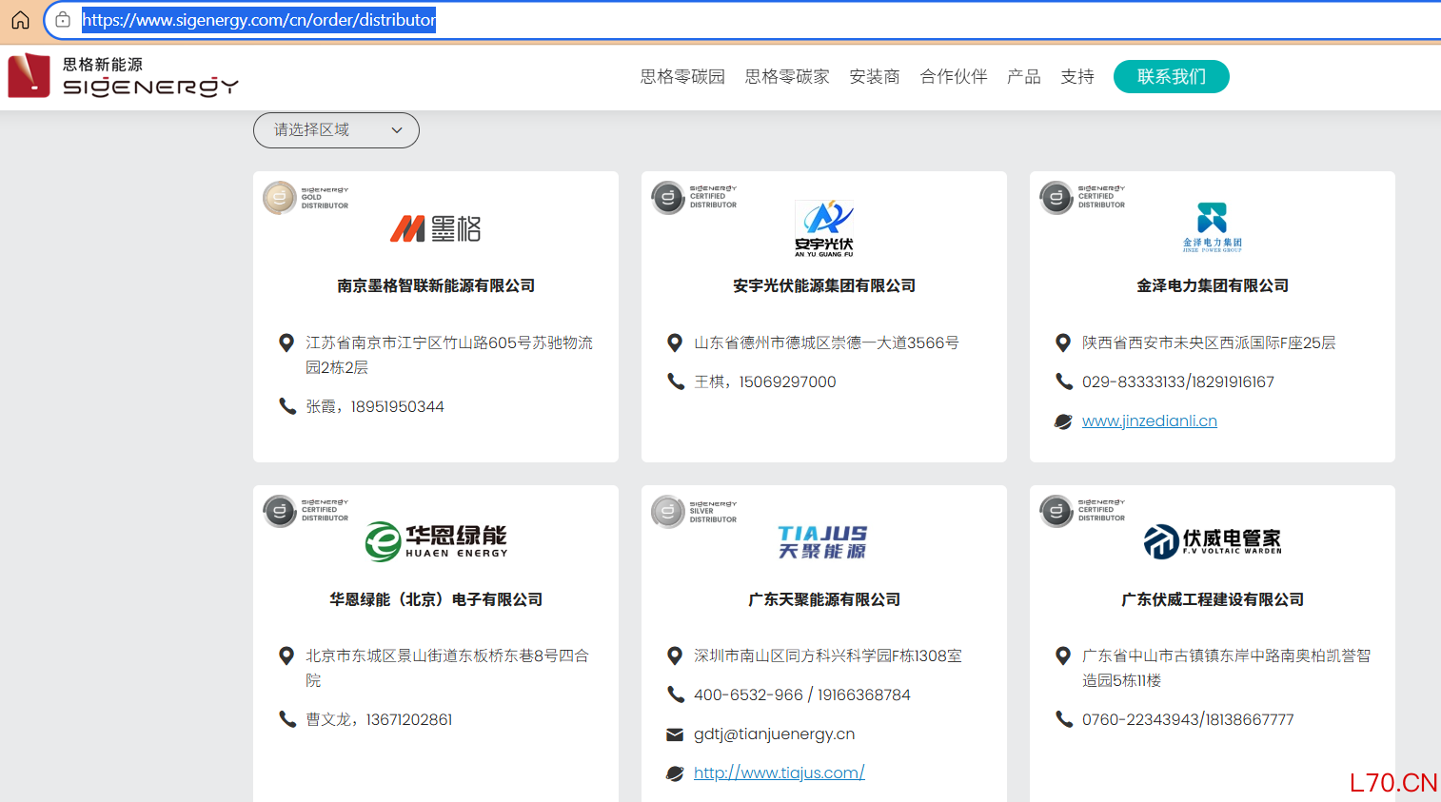The width and height of the screenshot is (1441, 802).
Task: Open the www.jinzedianli.cn link
Action: (1149, 421)
